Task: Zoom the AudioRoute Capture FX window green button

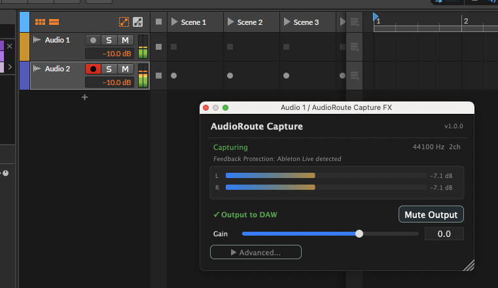Action: 226,107
